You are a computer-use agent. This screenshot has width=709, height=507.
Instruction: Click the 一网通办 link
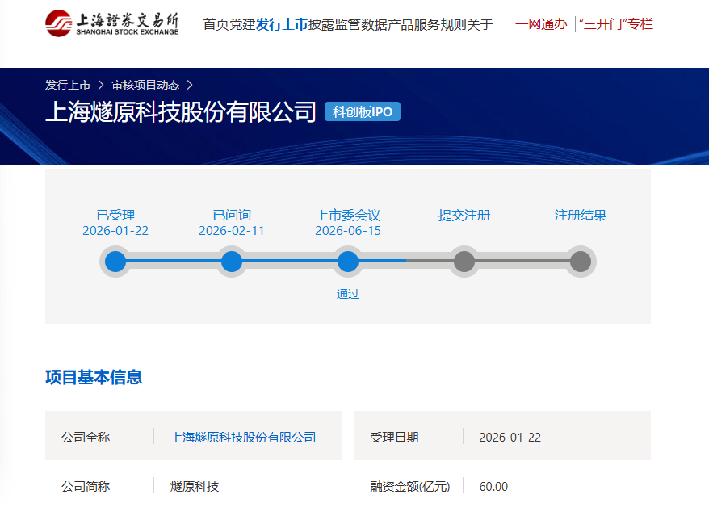point(541,24)
